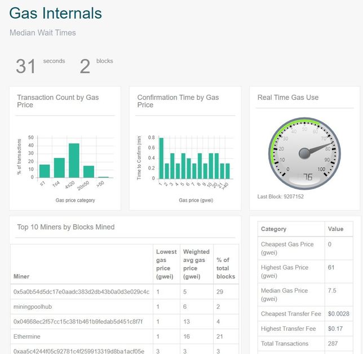Click the first bar in Confirmation Time chart
The width and height of the screenshot is (363, 354).
point(161,158)
